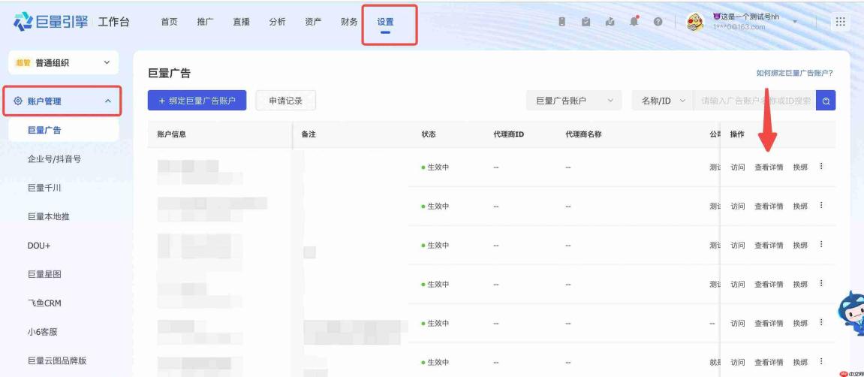Open more options in sixth table row
The width and height of the screenshot is (864, 377).
click(821, 361)
